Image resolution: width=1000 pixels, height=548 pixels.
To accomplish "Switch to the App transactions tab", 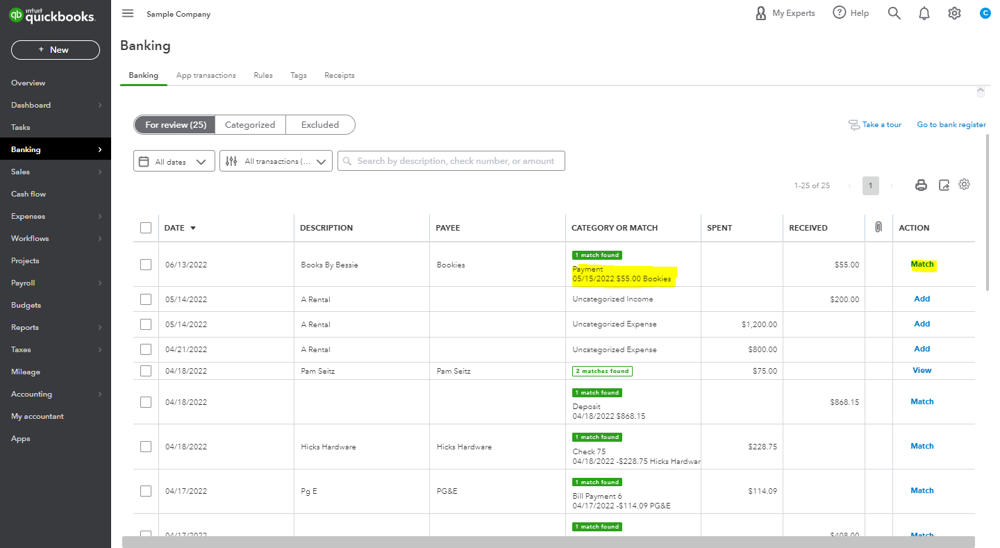I will click(x=206, y=75).
